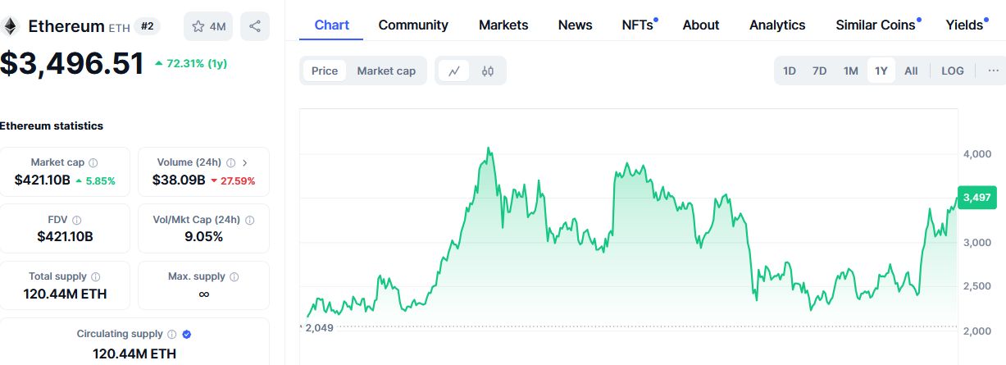
Task: Open the share icon button
Action: pyautogui.click(x=255, y=26)
